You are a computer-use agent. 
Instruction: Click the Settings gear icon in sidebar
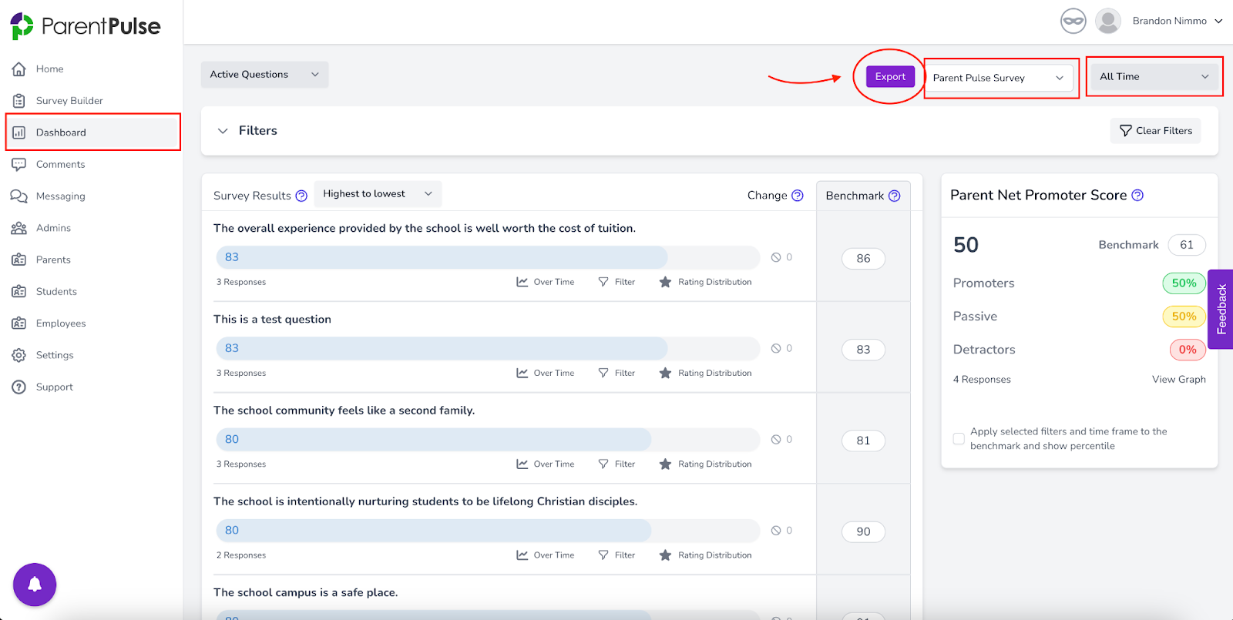(x=19, y=355)
